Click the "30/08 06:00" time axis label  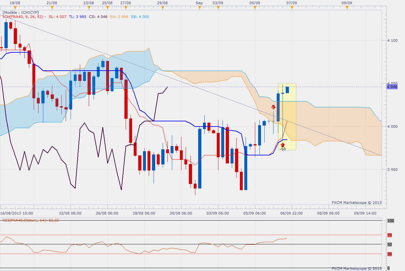181,213
